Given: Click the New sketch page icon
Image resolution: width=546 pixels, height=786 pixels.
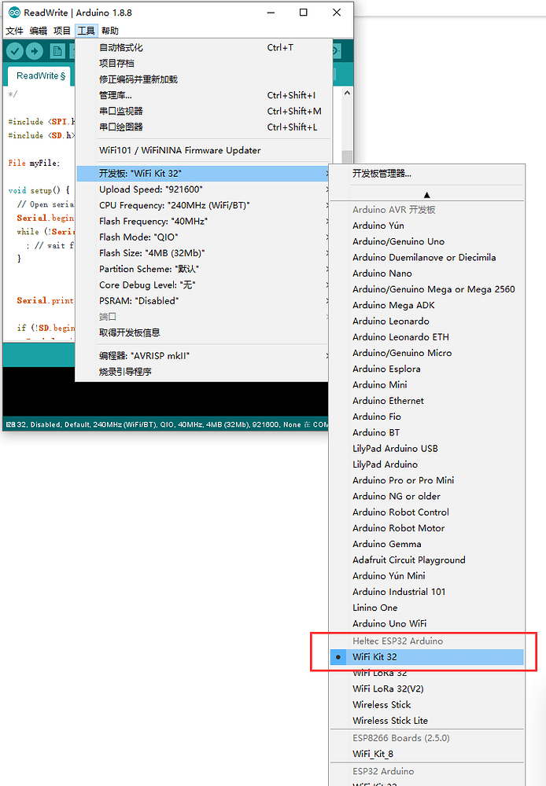Looking at the screenshot, I should click(57, 51).
